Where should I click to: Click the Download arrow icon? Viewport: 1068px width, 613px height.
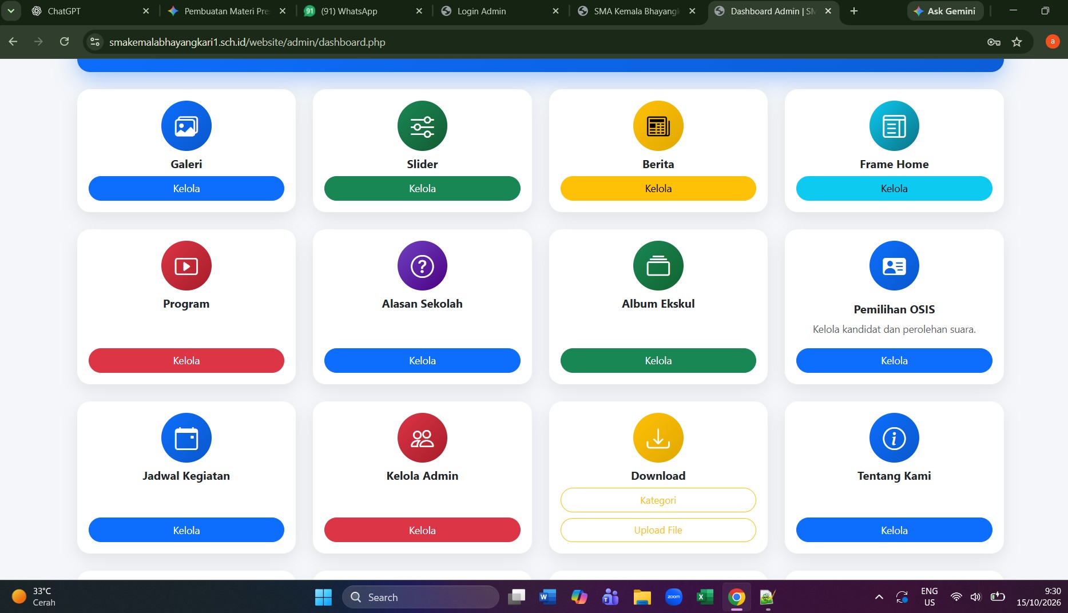pos(658,438)
